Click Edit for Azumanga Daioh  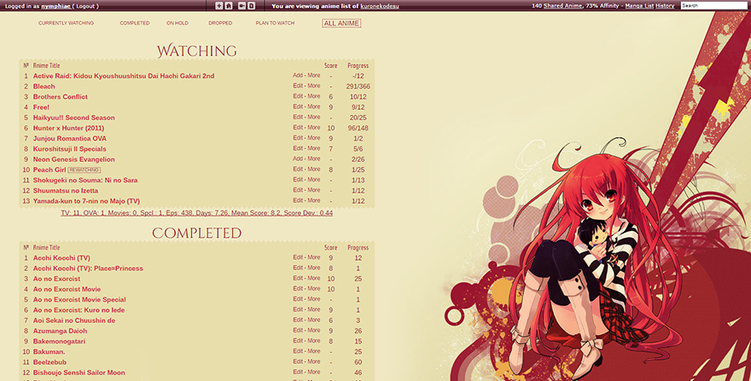tap(298, 331)
